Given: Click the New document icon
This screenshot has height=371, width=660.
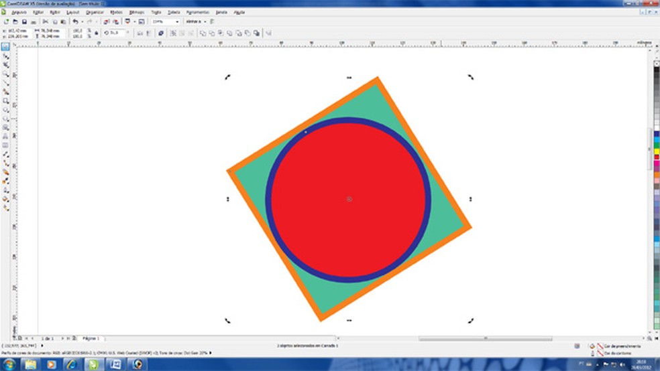Looking at the screenshot, I should click(x=6, y=21).
